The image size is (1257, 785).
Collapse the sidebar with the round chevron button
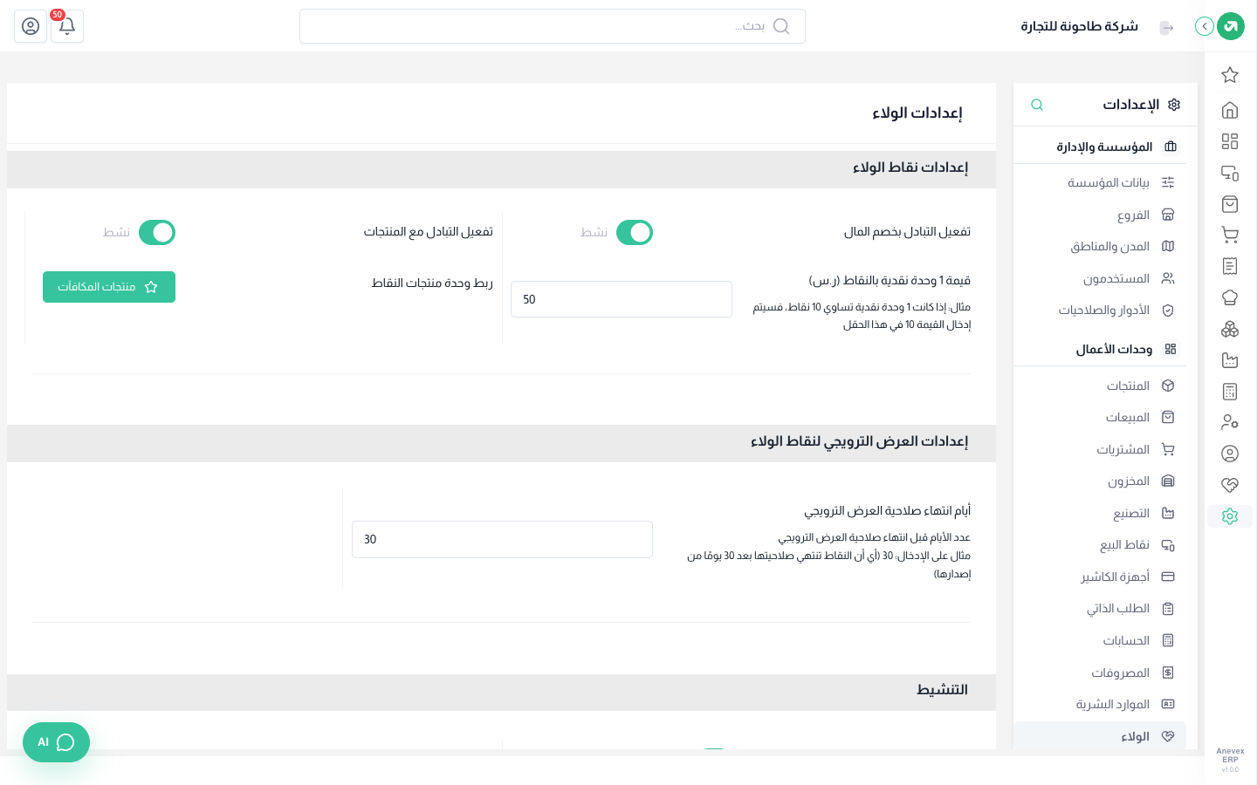click(x=1205, y=26)
